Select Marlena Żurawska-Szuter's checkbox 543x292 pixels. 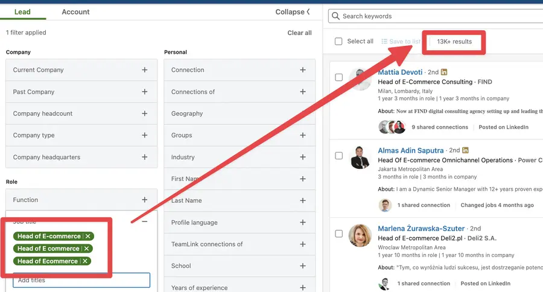tap(338, 234)
